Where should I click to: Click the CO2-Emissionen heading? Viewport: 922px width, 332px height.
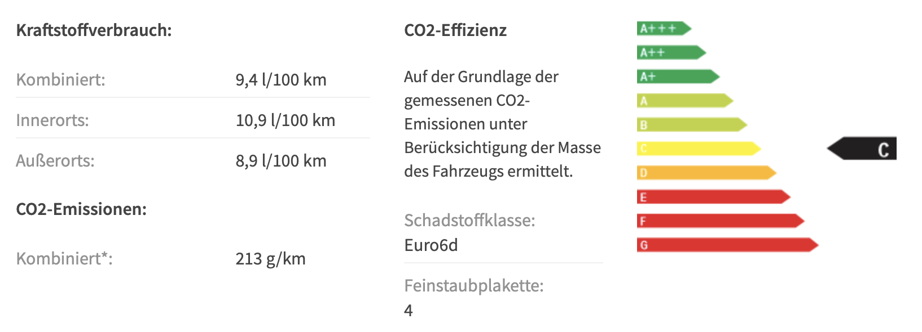(81, 209)
